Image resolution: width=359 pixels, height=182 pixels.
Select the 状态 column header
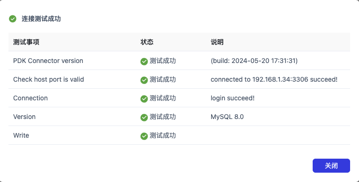(x=147, y=42)
